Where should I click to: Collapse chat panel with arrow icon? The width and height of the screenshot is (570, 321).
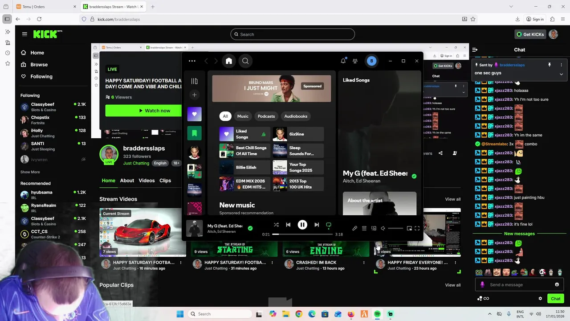475,50
